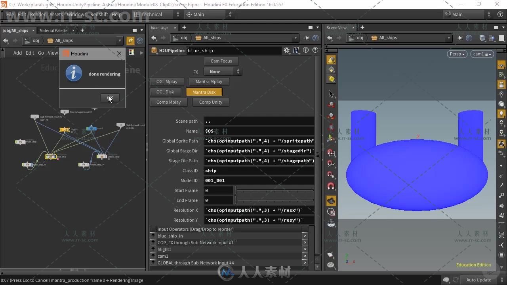Open the Persp viewport dropdown

[x=457, y=54]
